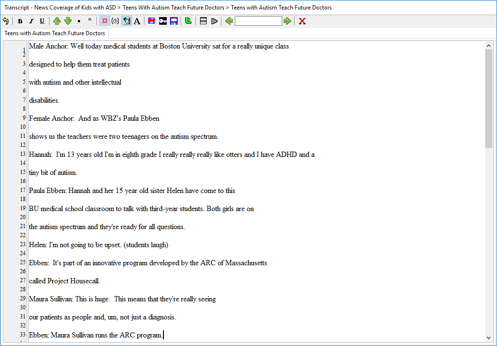497x346 pixels.
Task: Switch to the Teens with Autism tab
Action: pos(55,33)
